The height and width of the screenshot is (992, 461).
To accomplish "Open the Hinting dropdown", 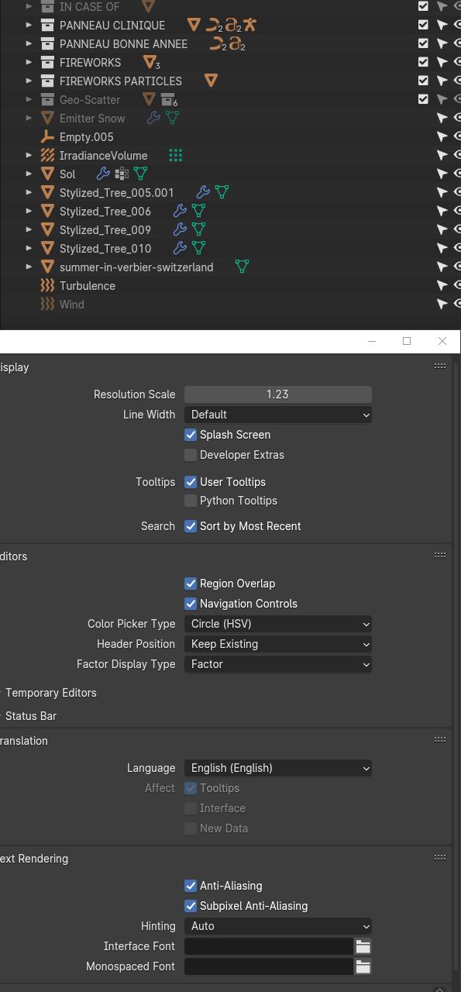I will click(278, 926).
